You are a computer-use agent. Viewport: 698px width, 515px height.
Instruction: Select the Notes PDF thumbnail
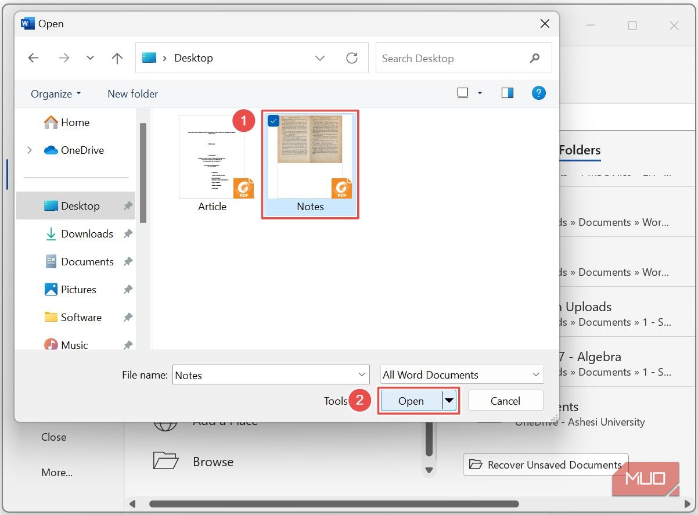click(310, 157)
